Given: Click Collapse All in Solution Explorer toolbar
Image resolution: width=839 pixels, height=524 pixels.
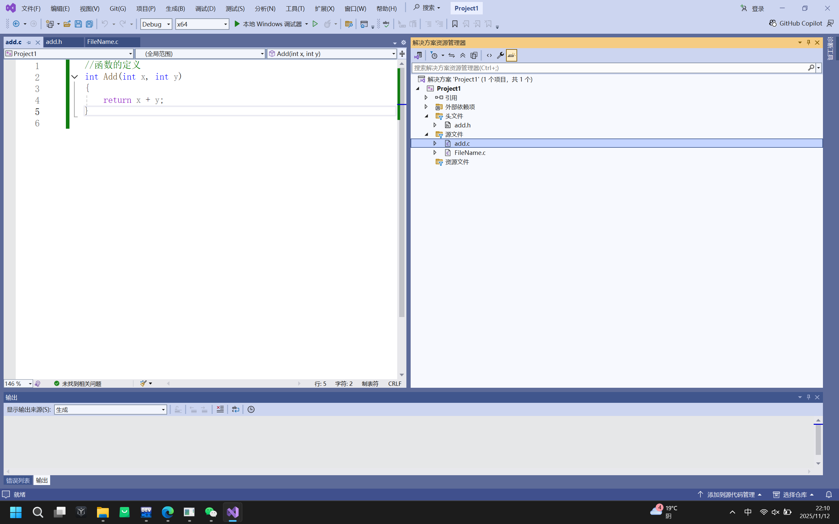Looking at the screenshot, I should 462,55.
